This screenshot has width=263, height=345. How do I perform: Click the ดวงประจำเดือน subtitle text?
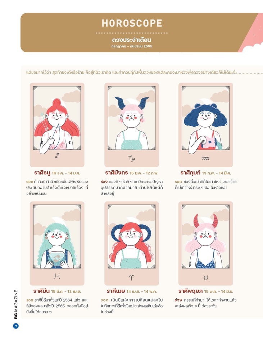(132, 40)
